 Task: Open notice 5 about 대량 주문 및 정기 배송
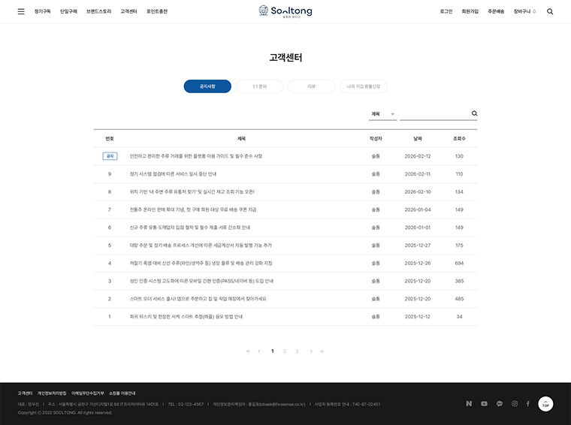point(201,246)
